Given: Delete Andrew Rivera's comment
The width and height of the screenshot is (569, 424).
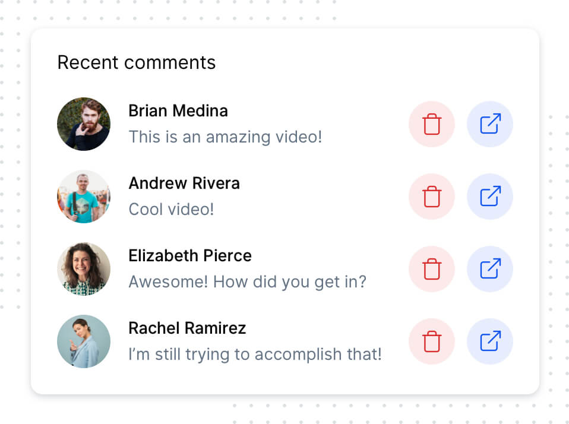Looking at the screenshot, I should 432,197.
